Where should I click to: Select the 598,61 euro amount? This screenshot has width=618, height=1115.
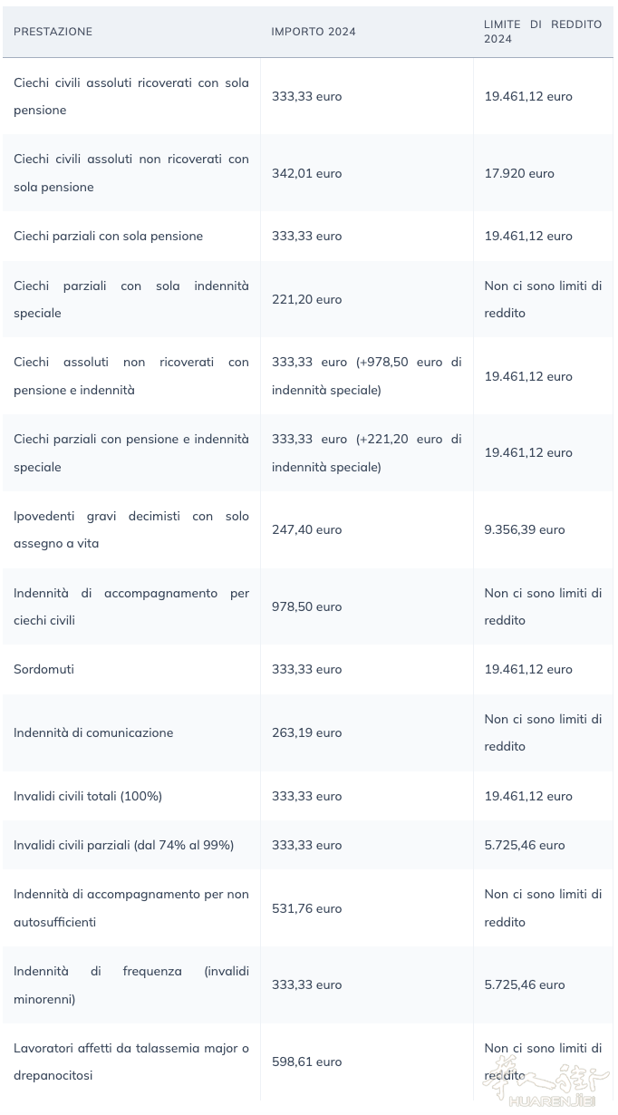click(306, 1062)
